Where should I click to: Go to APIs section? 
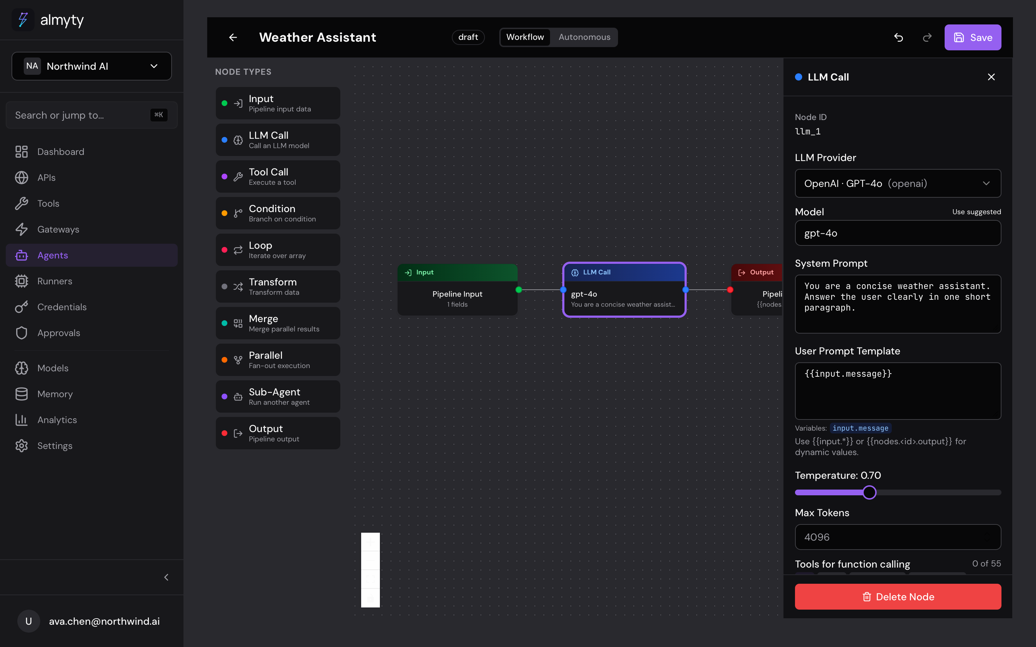coord(92,178)
